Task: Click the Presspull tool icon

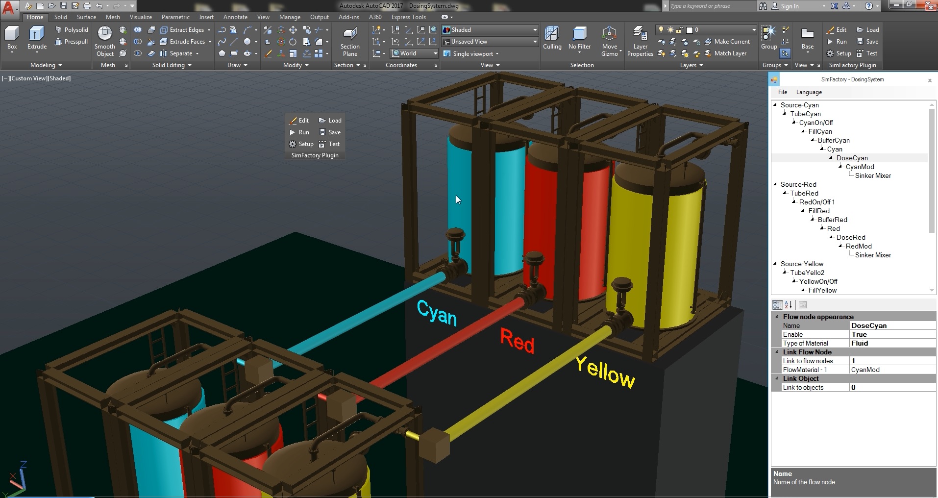Action: click(58, 42)
